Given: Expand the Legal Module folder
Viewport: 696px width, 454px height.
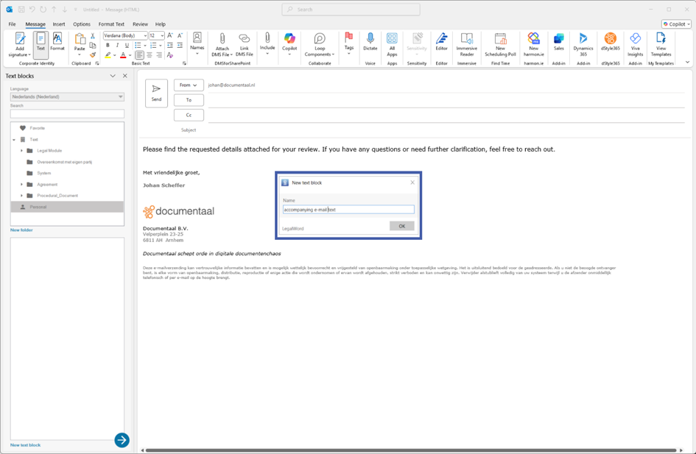Looking at the screenshot, I should pyautogui.click(x=21, y=151).
